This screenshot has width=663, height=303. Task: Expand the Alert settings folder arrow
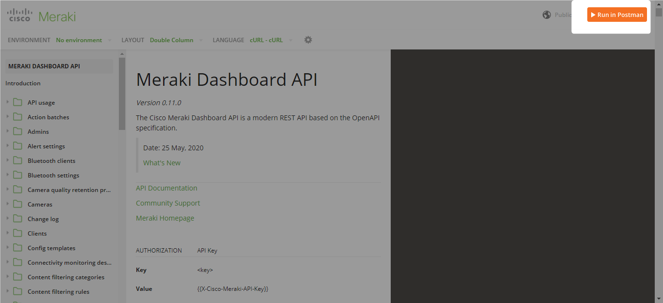tap(8, 146)
